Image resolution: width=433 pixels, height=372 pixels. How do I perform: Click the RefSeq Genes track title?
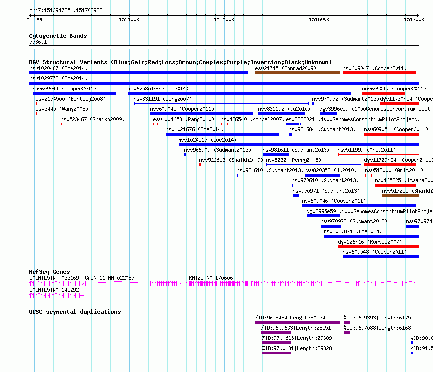[x=49, y=271]
